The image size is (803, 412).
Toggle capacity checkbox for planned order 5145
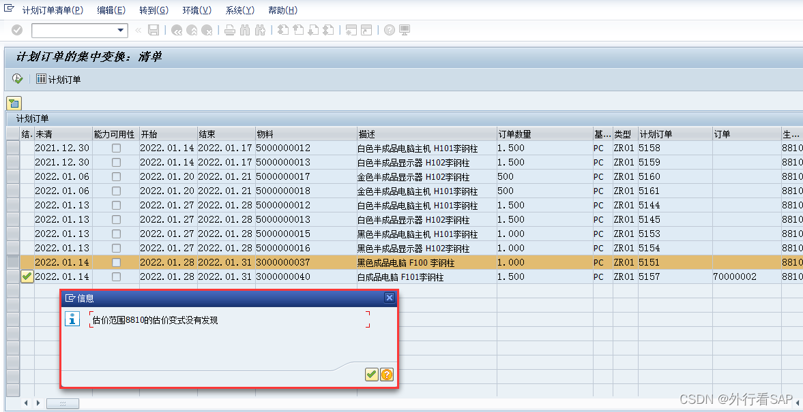click(117, 220)
